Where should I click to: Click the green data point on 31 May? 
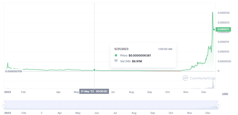point(94,70)
